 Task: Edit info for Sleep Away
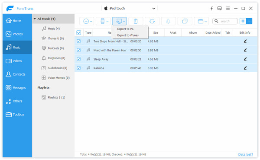click(245, 59)
